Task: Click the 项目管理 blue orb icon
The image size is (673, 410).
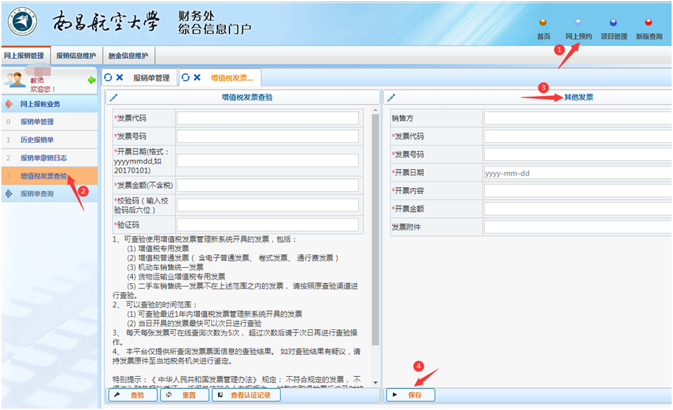Action: (614, 23)
